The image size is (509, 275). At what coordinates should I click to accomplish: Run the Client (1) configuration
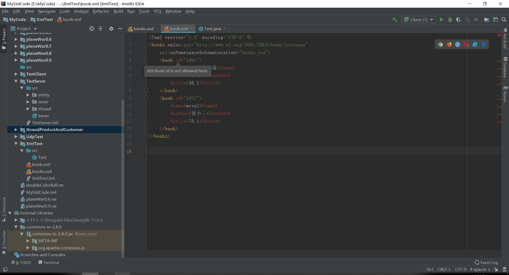point(441,20)
